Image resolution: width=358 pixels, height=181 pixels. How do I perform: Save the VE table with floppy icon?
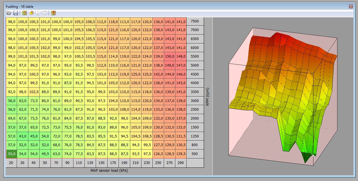tap(16, 13)
